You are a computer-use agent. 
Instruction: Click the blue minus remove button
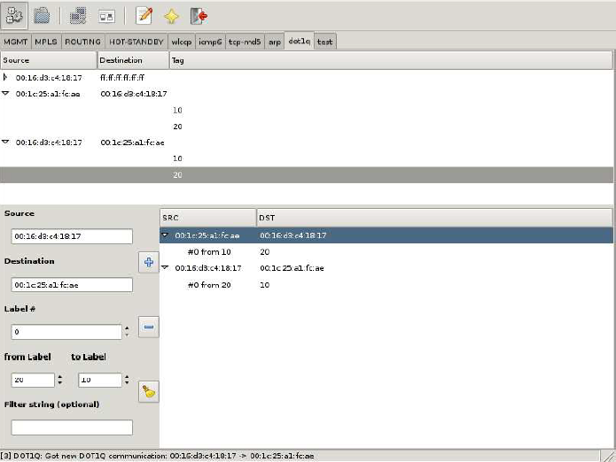click(149, 327)
